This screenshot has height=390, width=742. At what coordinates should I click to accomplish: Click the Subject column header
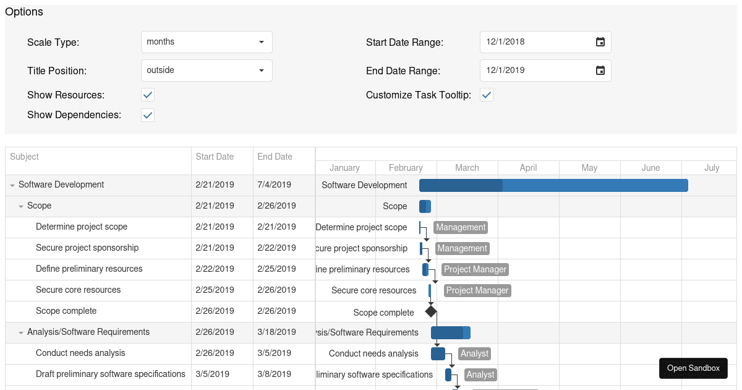tap(98, 161)
